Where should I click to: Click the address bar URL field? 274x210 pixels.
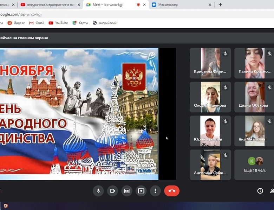tap(137, 14)
